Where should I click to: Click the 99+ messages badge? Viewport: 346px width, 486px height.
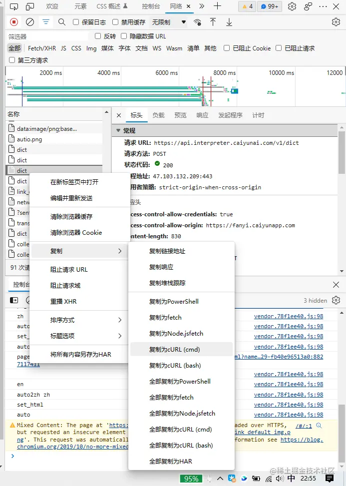270,6
